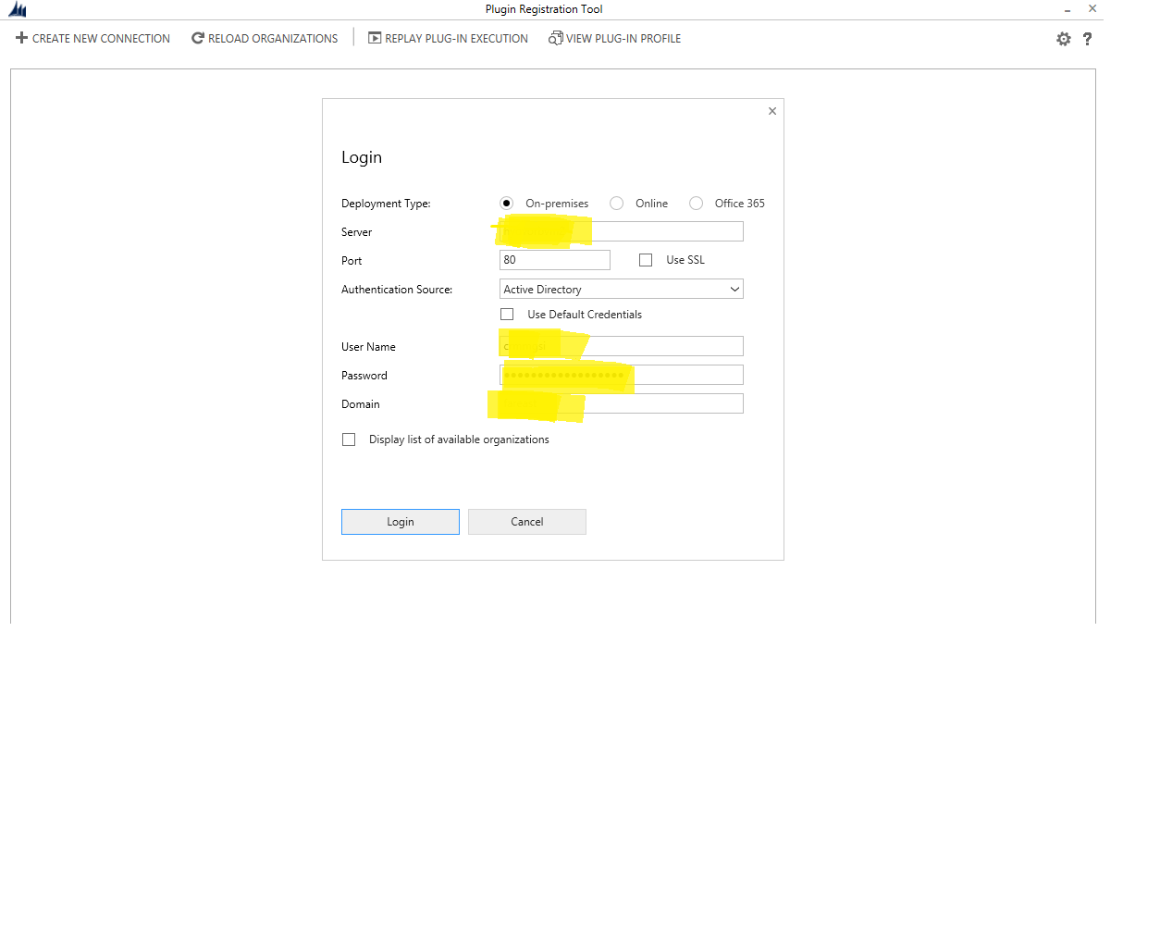The height and width of the screenshot is (941, 1160).
Task: Click the help question mark icon
Action: coord(1088,38)
